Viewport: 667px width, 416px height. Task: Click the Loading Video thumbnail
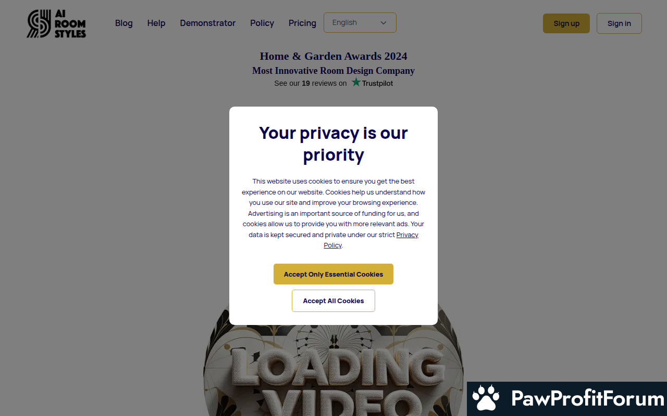coord(333,369)
